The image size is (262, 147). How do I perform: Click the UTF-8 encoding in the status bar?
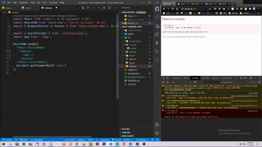[91, 140]
